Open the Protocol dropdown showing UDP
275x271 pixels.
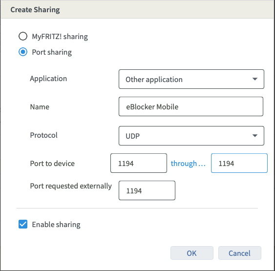(x=191, y=136)
